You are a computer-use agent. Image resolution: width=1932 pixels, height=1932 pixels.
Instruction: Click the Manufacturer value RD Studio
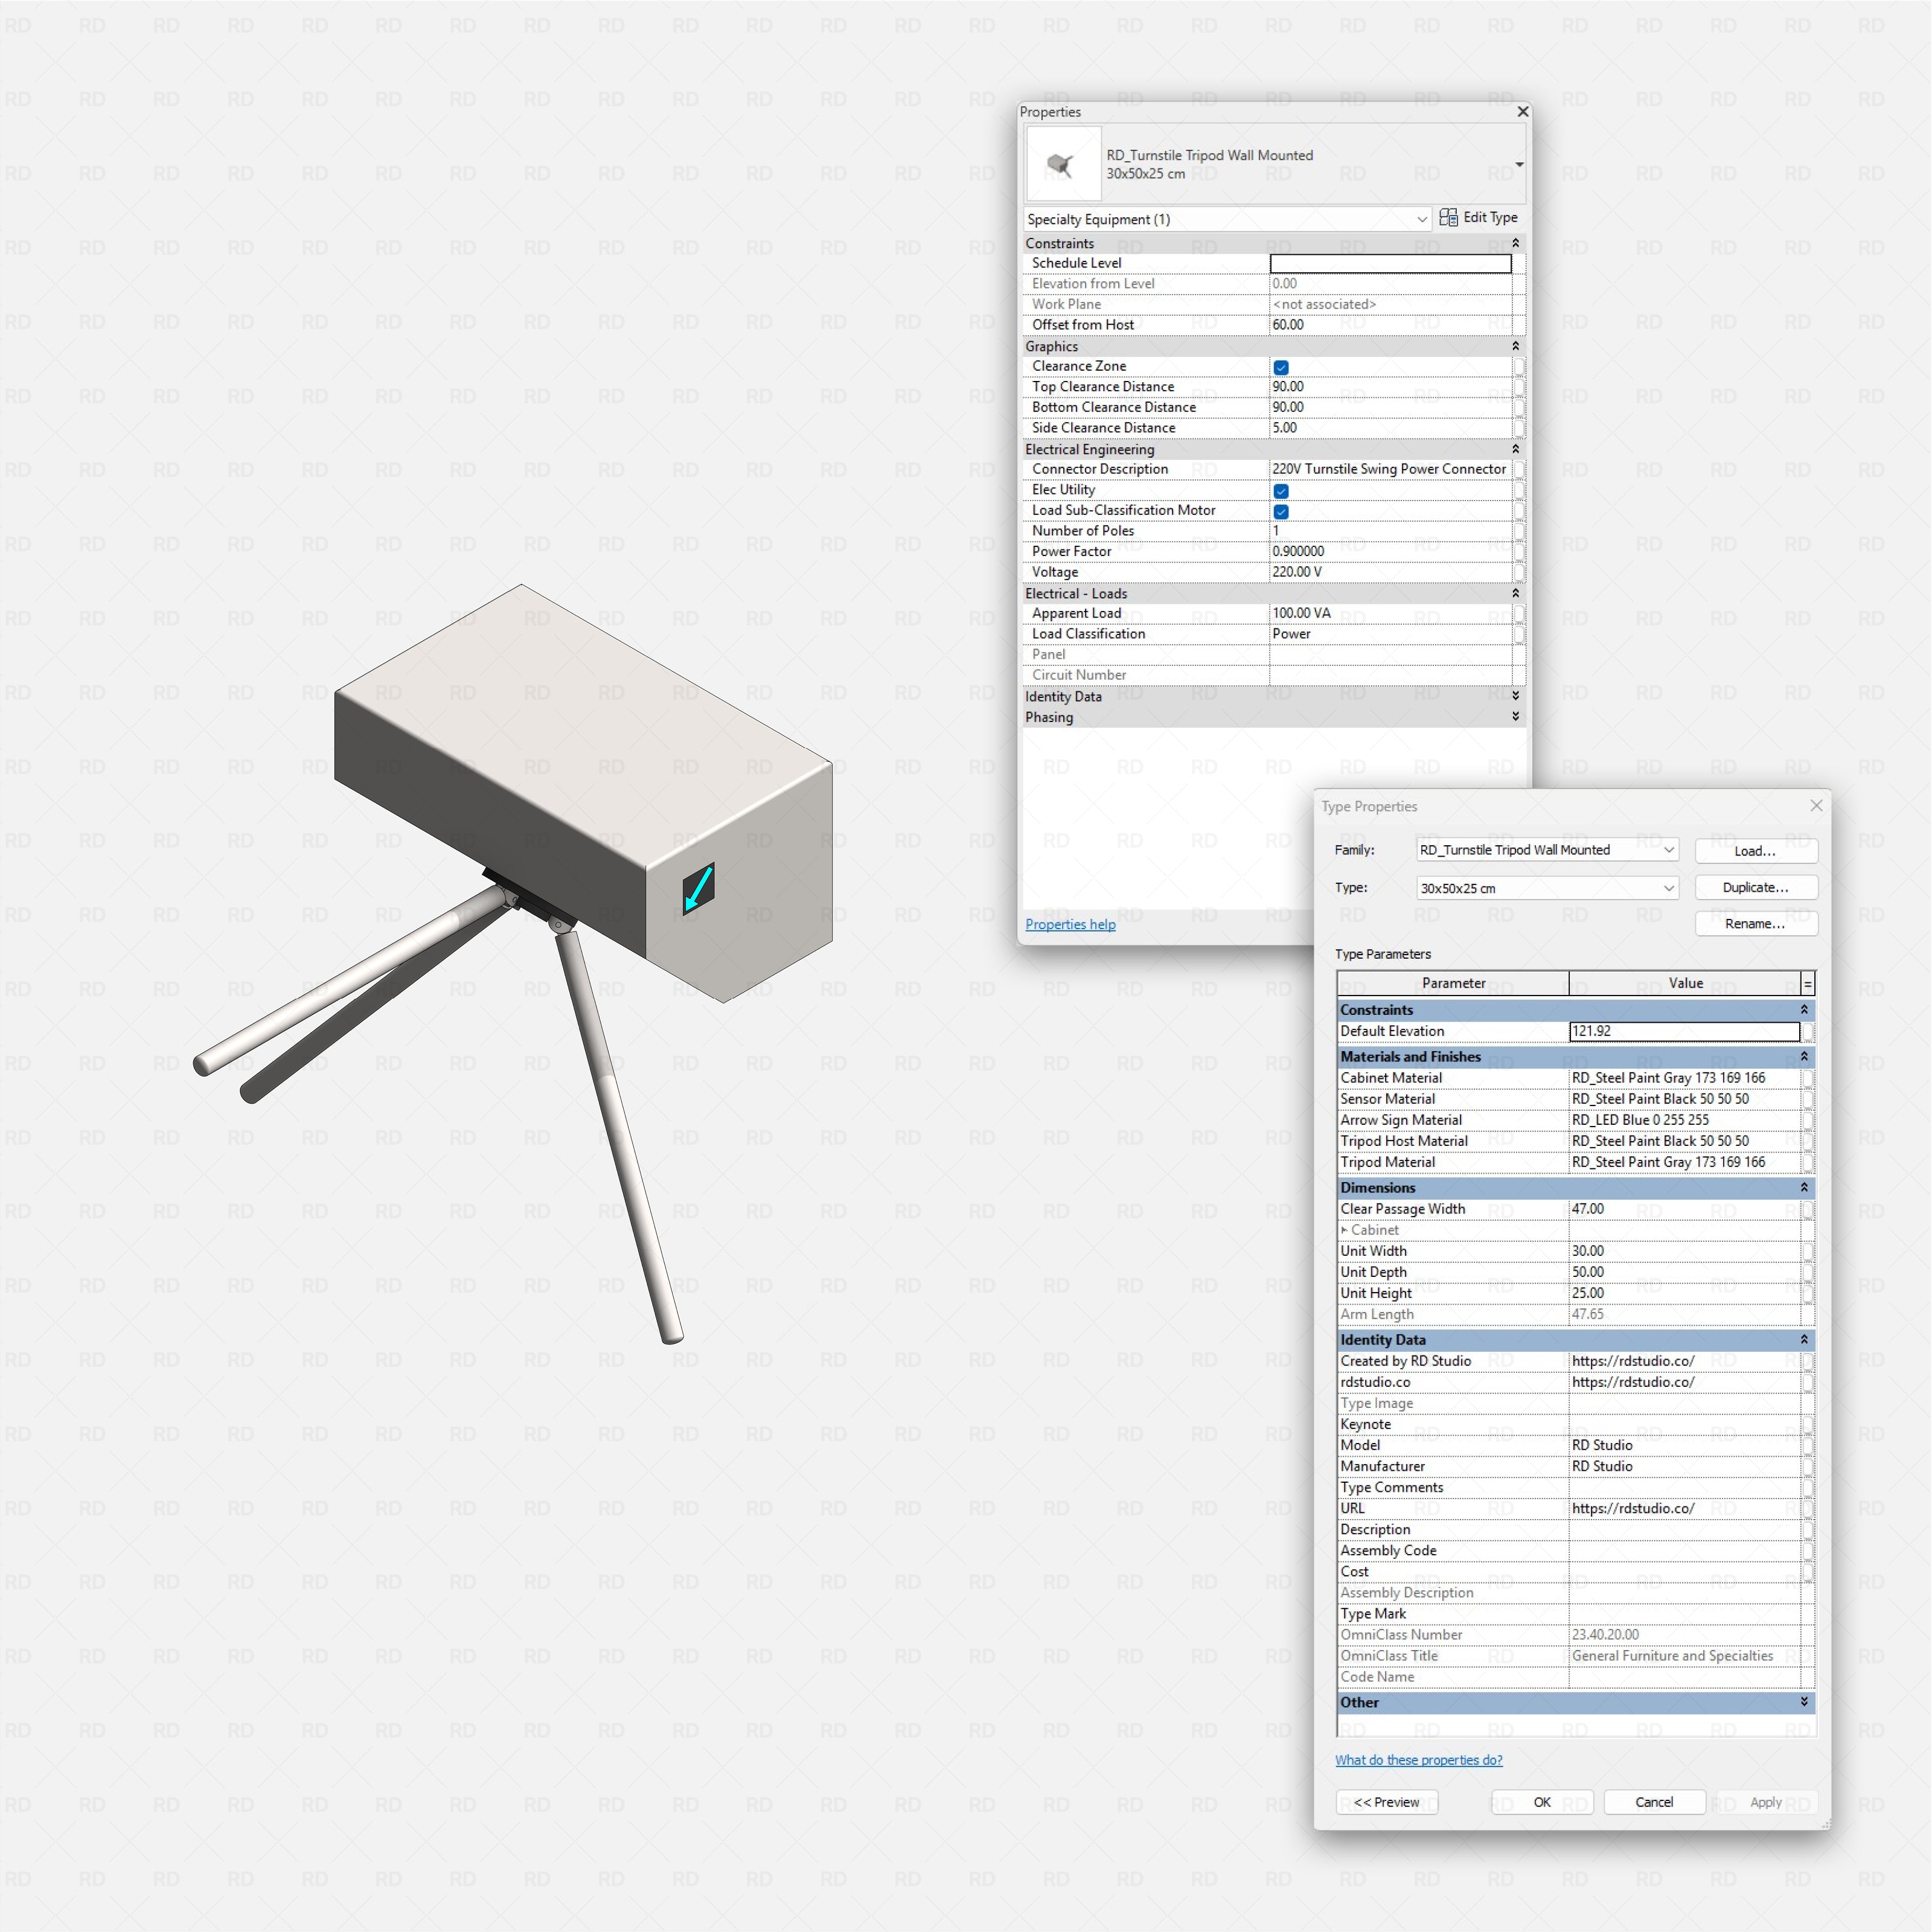click(x=1684, y=1466)
